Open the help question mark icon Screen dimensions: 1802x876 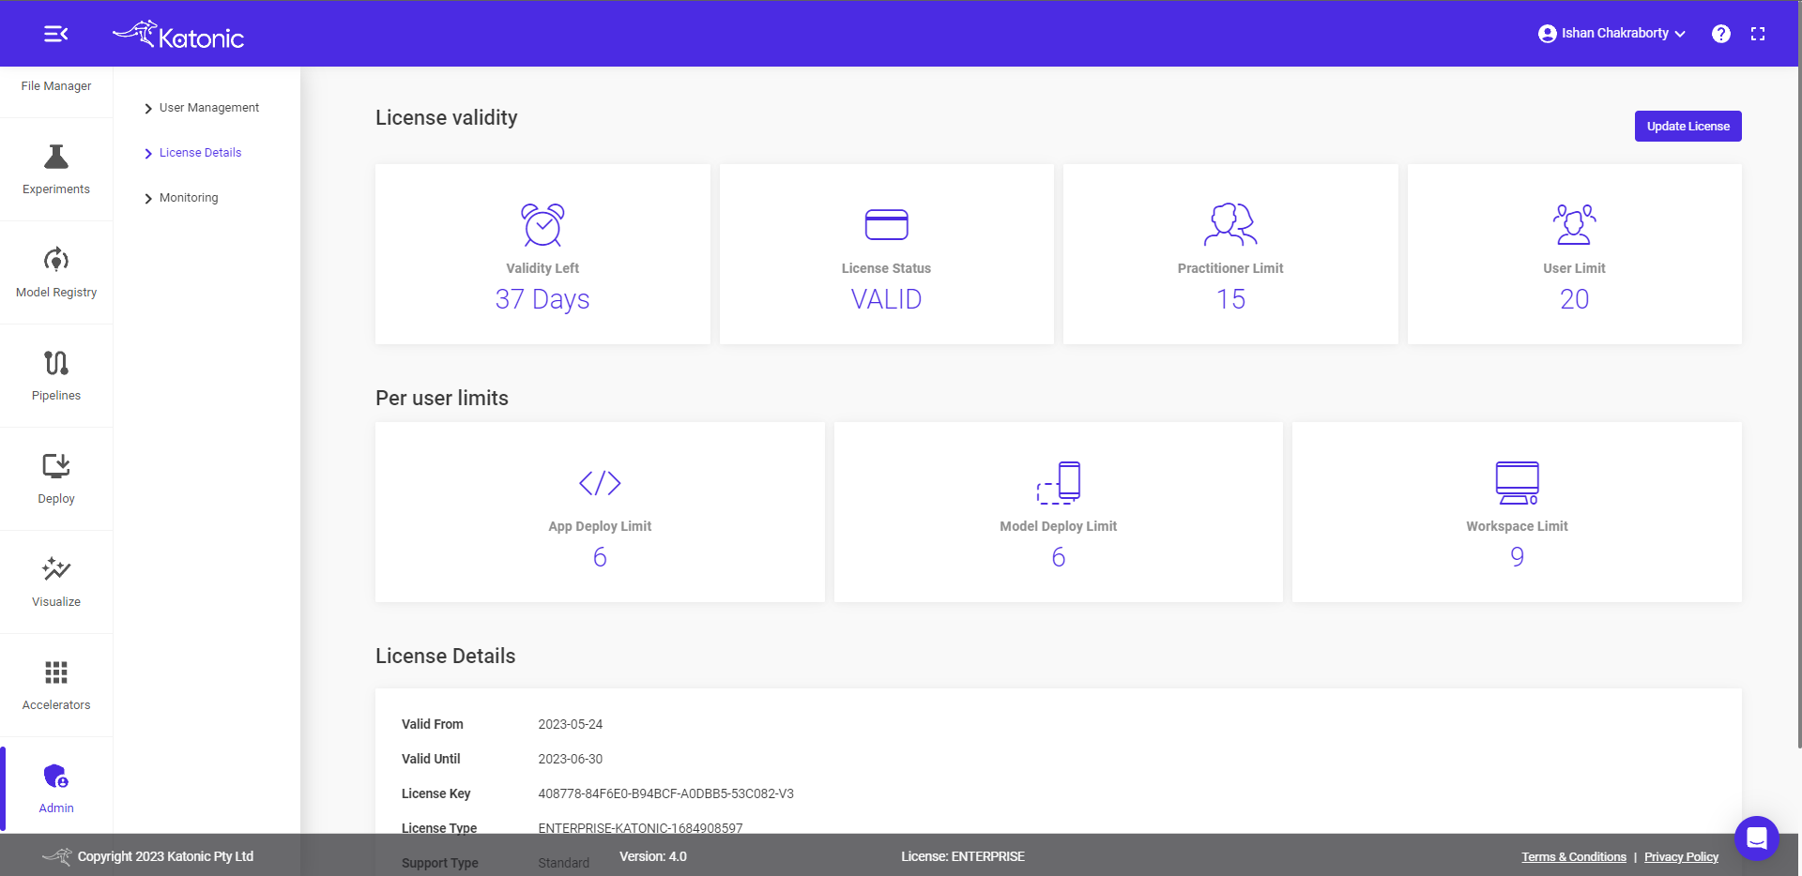point(1720,34)
